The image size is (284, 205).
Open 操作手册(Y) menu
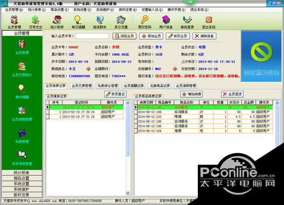[177, 10]
